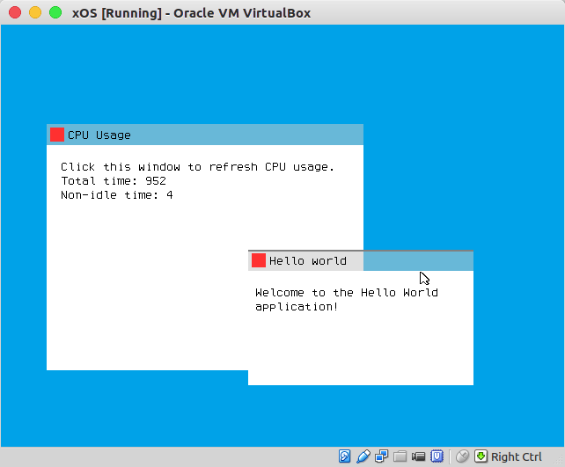
Task: Click the video capture camera icon
Action: click(x=418, y=456)
